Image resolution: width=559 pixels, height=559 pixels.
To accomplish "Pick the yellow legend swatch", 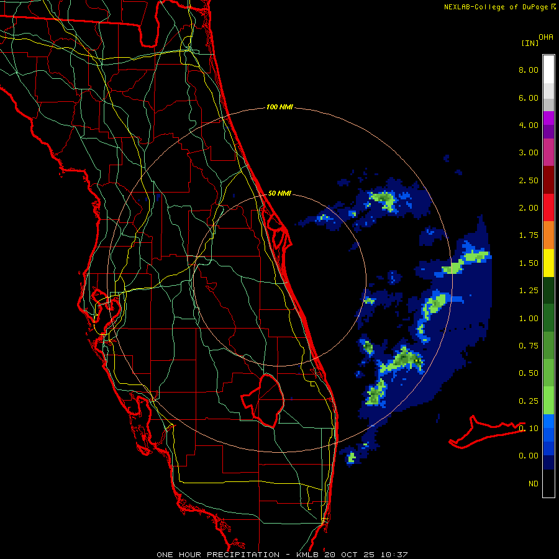I will coord(548,263).
